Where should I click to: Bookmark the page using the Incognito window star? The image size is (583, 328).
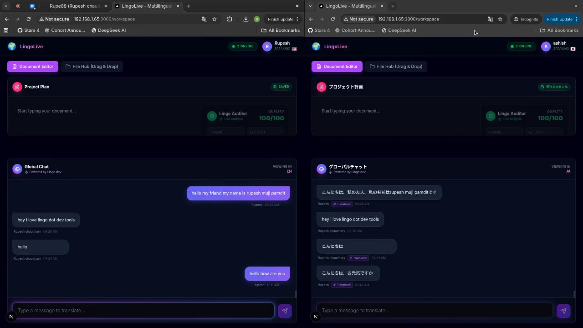pyautogui.click(x=500, y=19)
